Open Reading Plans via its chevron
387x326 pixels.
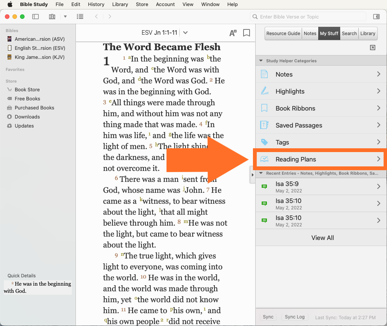(x=379, y=159)
